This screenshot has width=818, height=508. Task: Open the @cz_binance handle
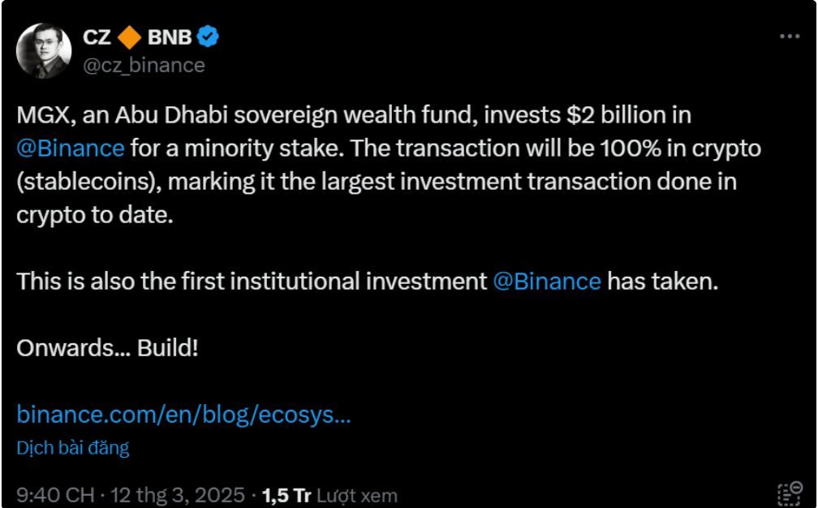[144, 65]
